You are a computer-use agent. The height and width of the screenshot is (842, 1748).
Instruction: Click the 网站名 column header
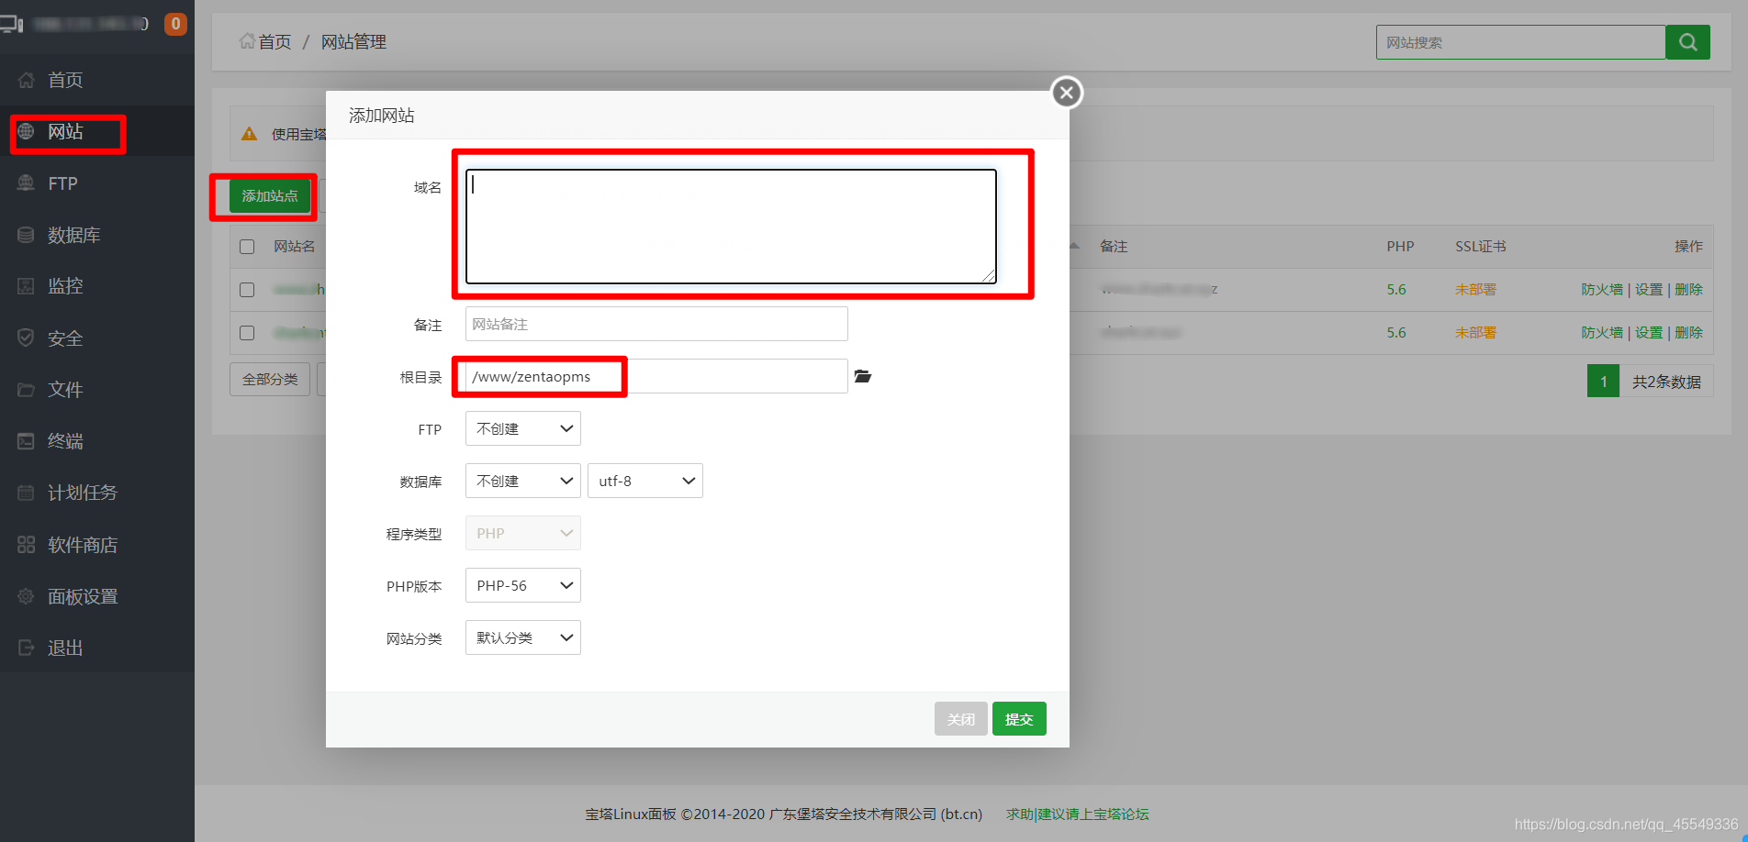pyautogui.click(x=294, y=246)
